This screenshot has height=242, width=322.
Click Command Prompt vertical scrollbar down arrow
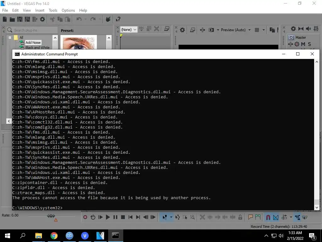click(317, 208)
